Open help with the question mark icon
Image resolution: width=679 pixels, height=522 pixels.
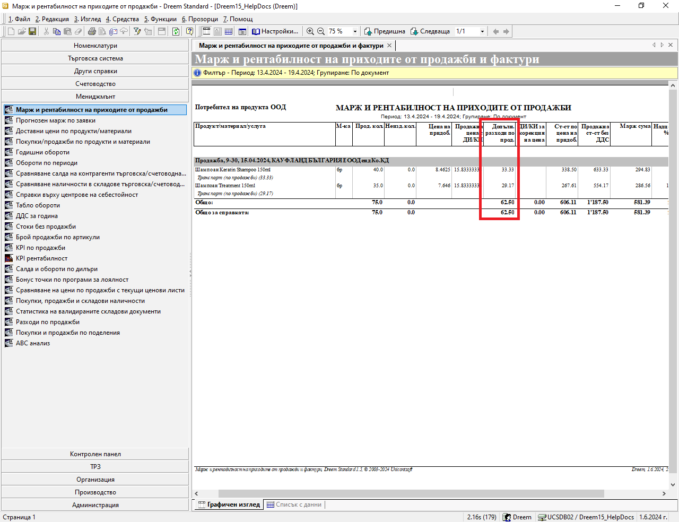(189, 32)
